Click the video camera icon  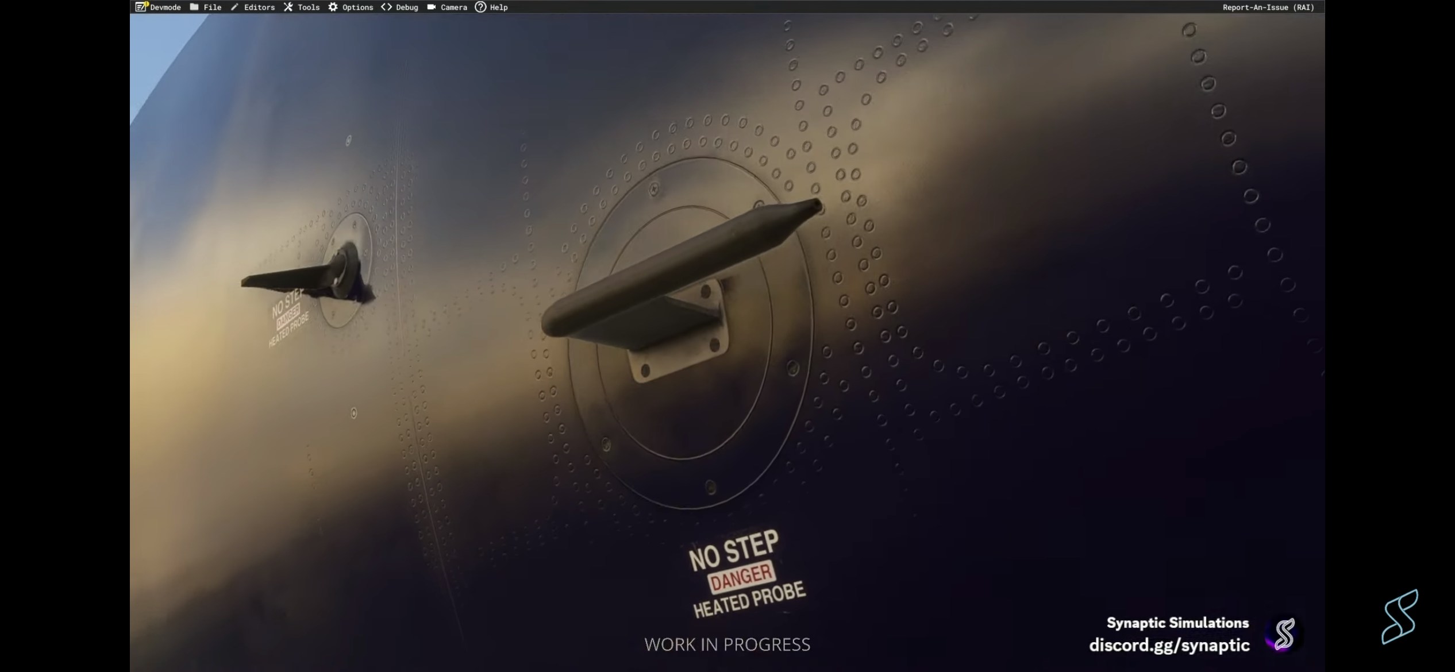pos(431,7)
